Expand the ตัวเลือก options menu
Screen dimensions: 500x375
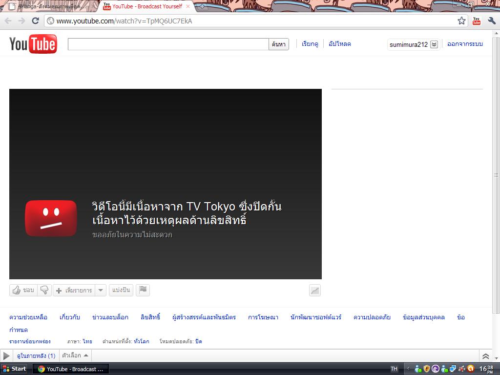pos(75,355)
